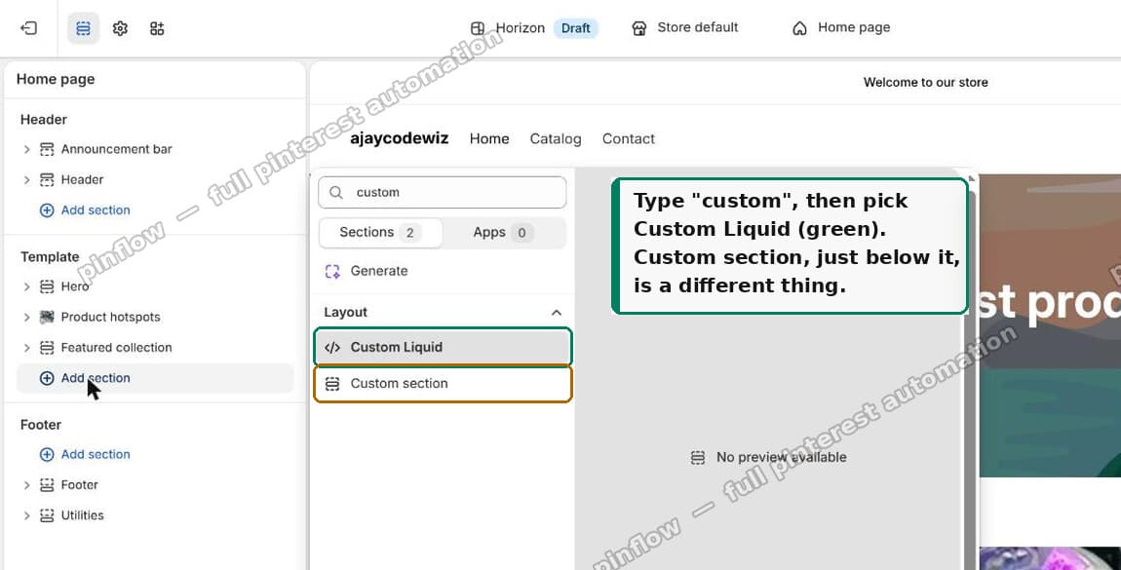Click the Welcome to our store announcement
1121x570 pixels.
pos(926,83)
